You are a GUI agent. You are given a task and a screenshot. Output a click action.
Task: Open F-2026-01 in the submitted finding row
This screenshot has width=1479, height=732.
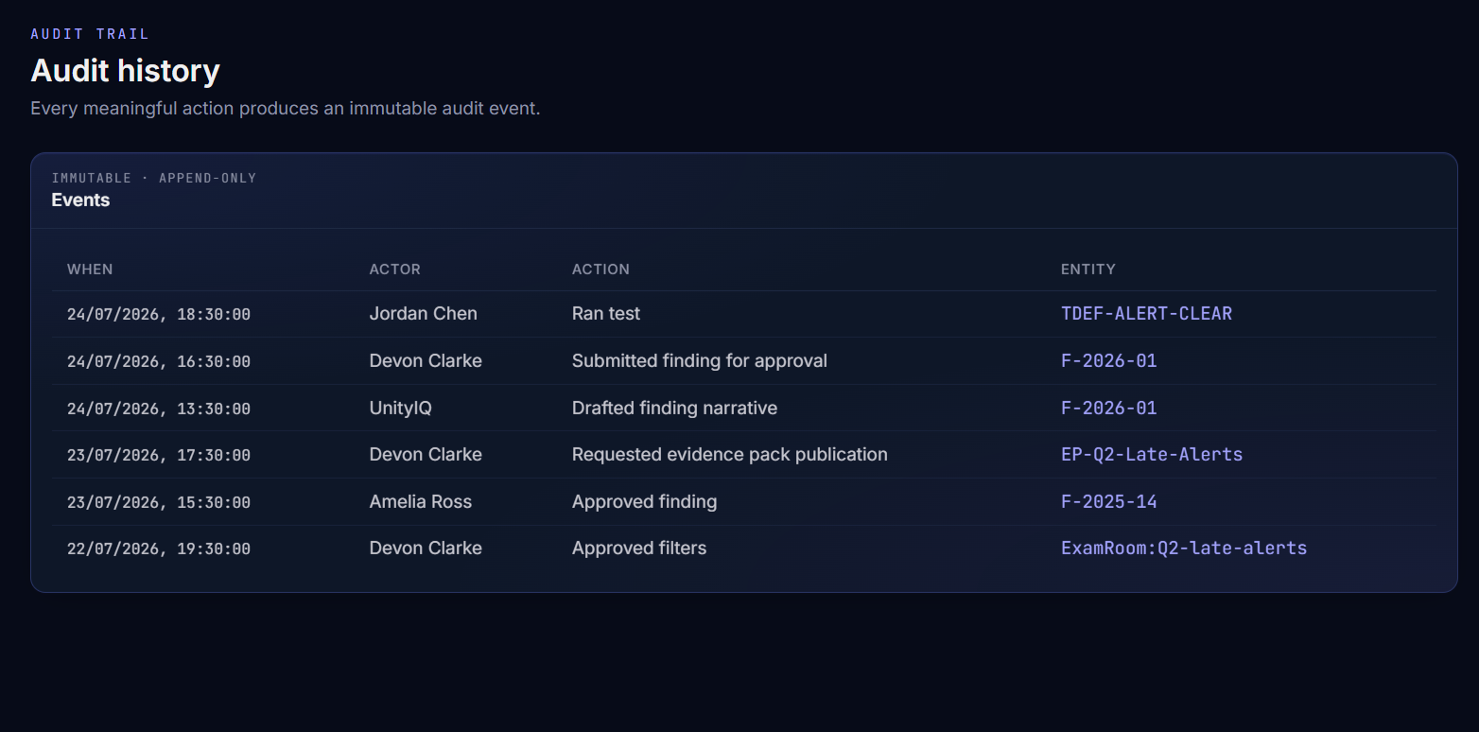pos(1109,361)
